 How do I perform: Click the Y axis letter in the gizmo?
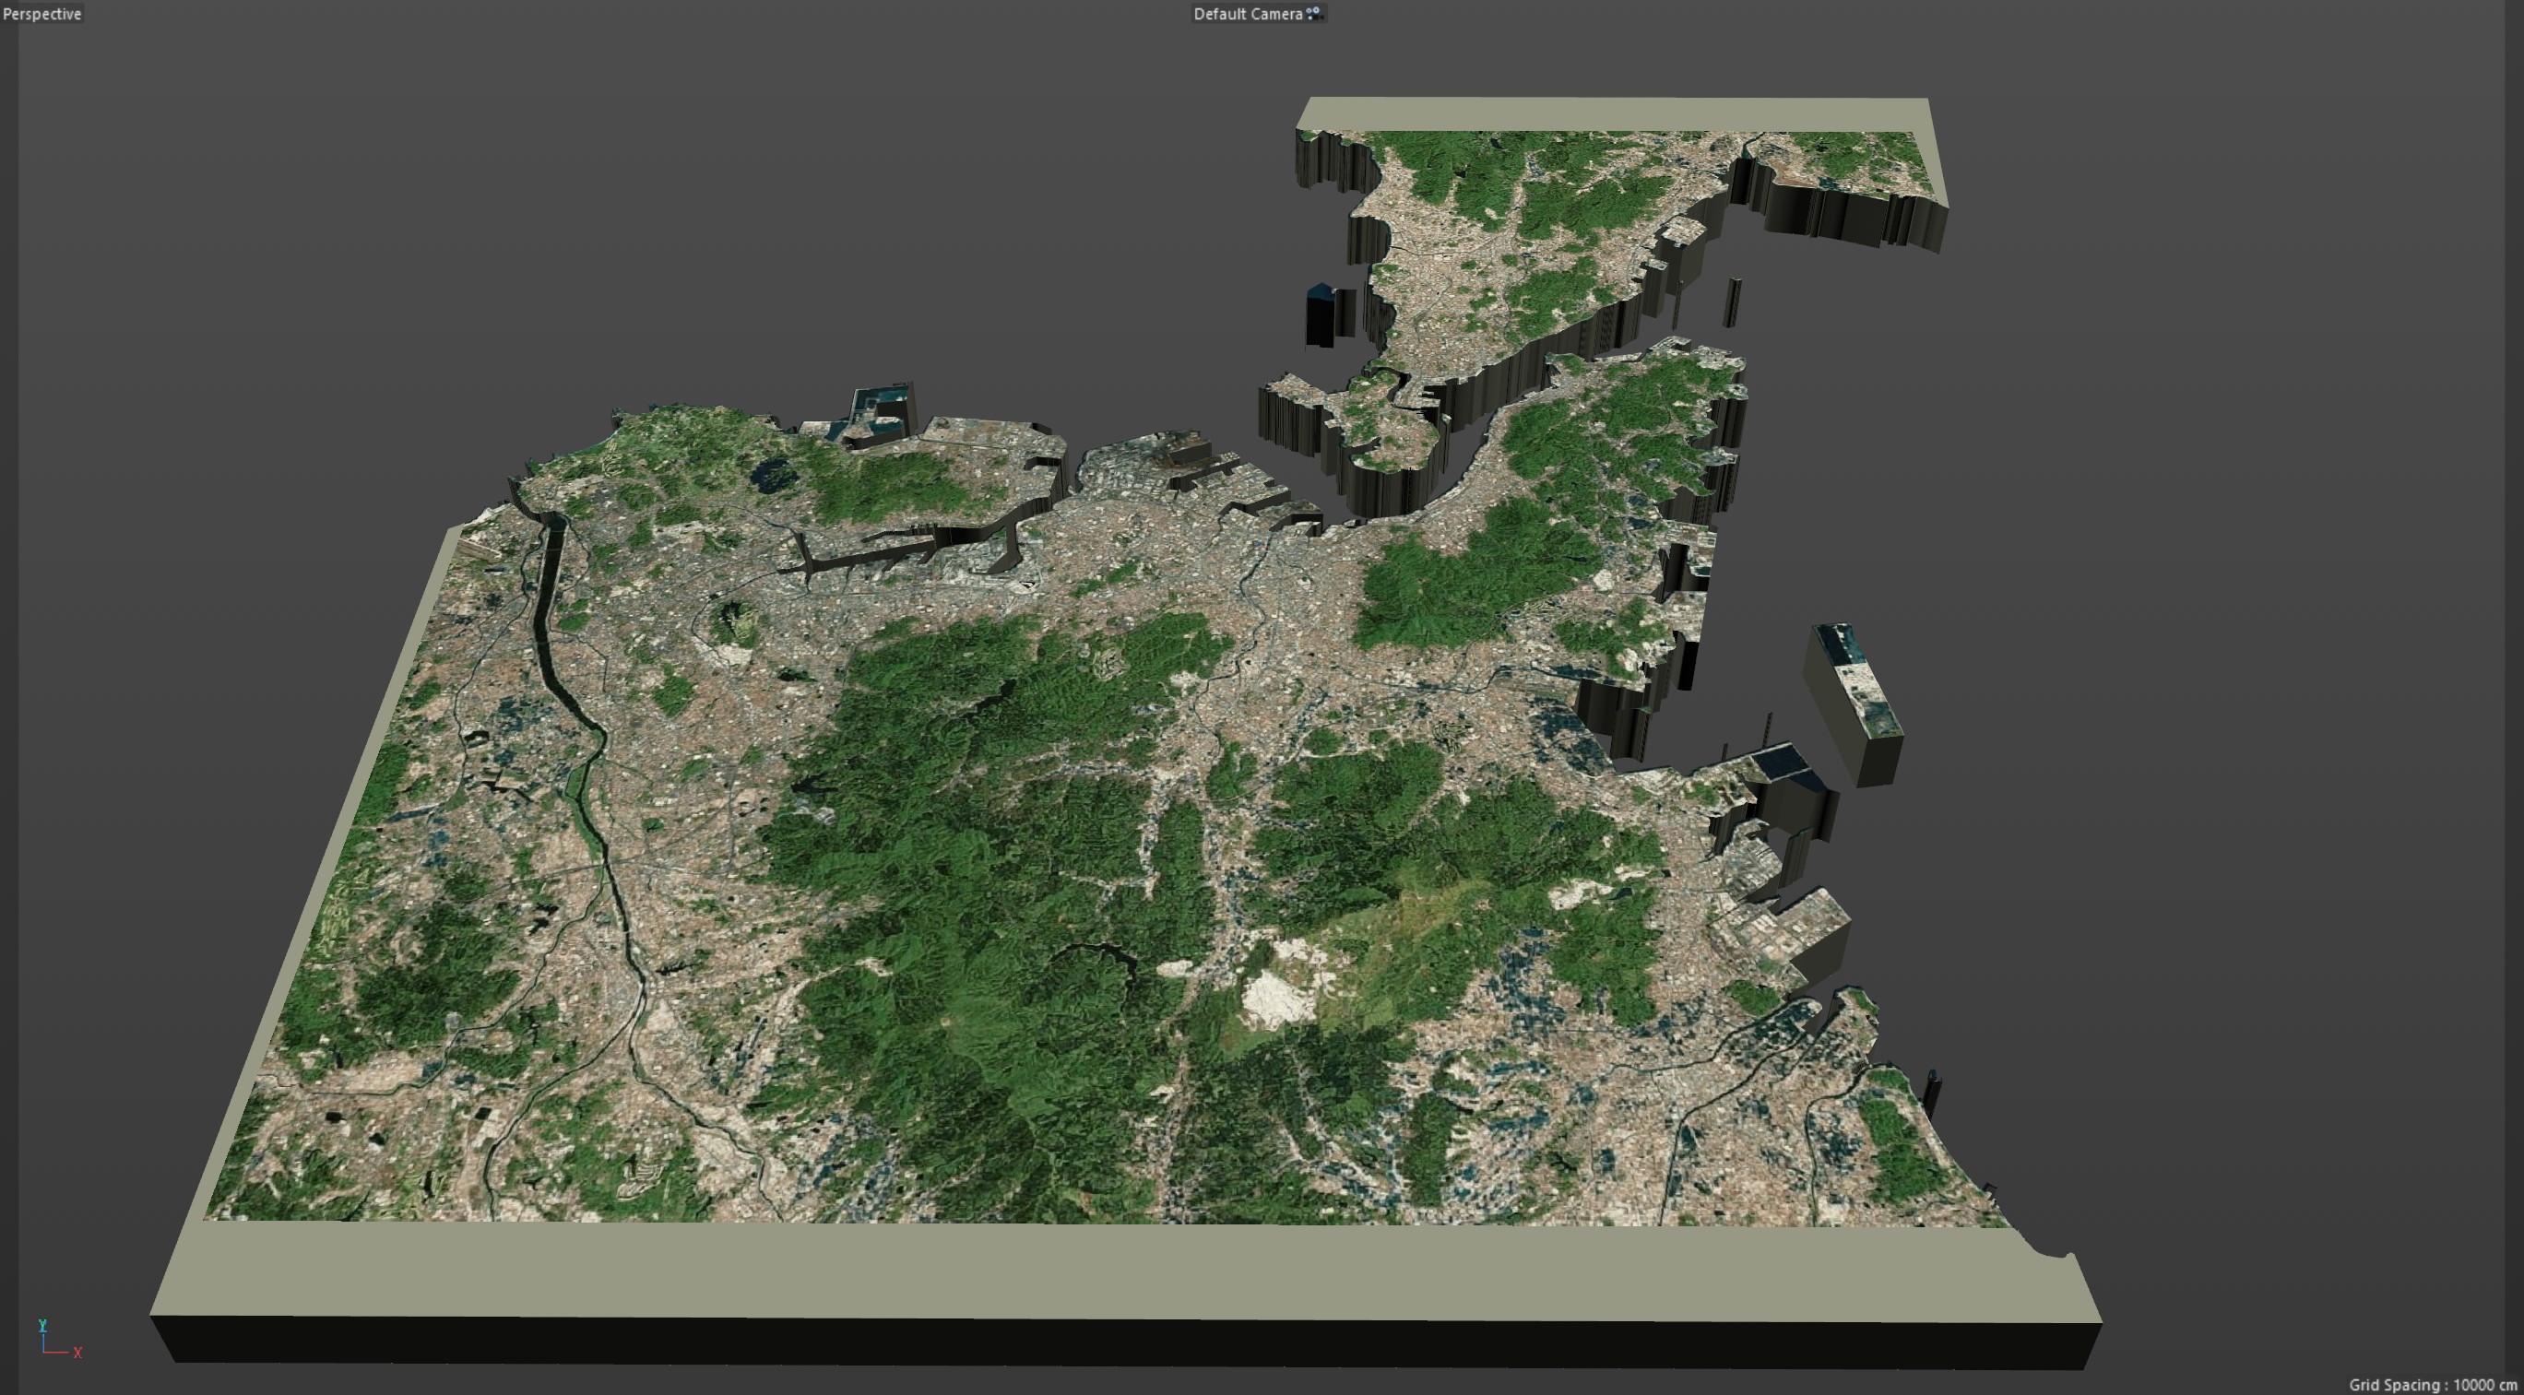click(42, 1326)
